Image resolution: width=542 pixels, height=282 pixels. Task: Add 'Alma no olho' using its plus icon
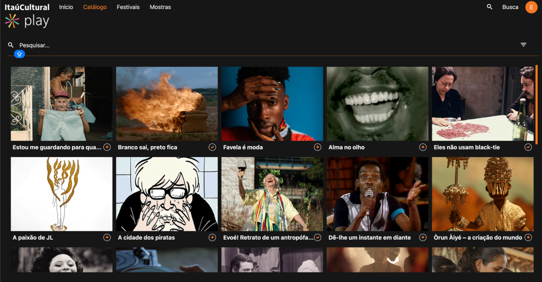click(x=423, y=147)
